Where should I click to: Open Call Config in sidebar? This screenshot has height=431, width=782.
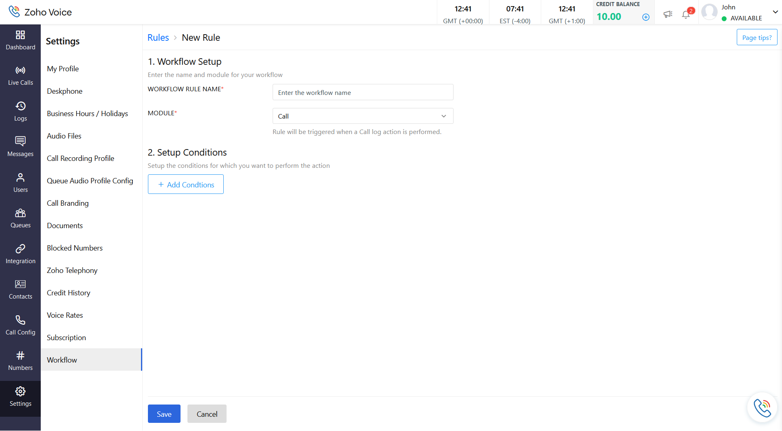[20, 325]
